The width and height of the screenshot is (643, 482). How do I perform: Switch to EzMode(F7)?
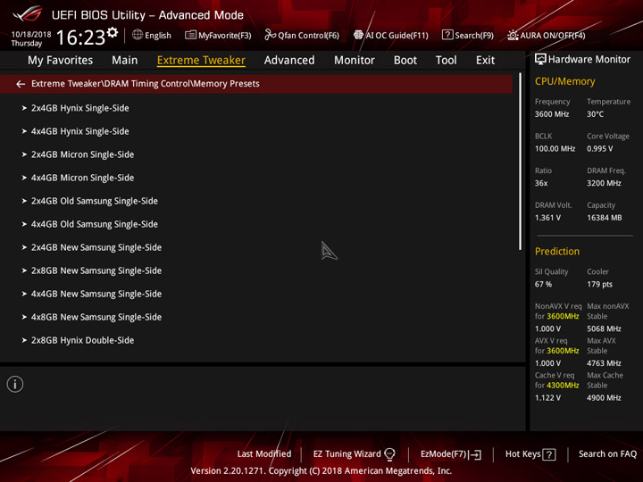451,454
